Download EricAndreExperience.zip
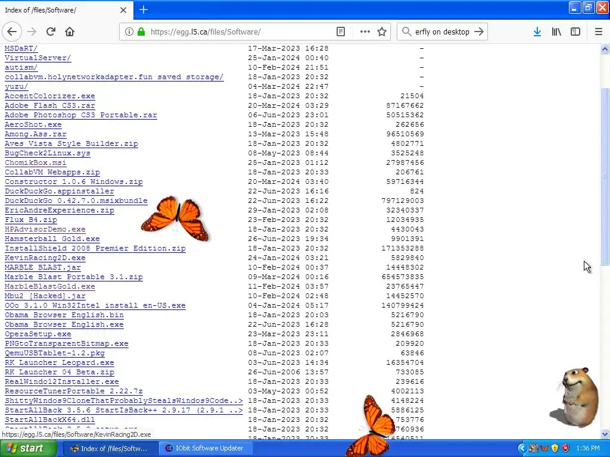 [x=59, y=210]
